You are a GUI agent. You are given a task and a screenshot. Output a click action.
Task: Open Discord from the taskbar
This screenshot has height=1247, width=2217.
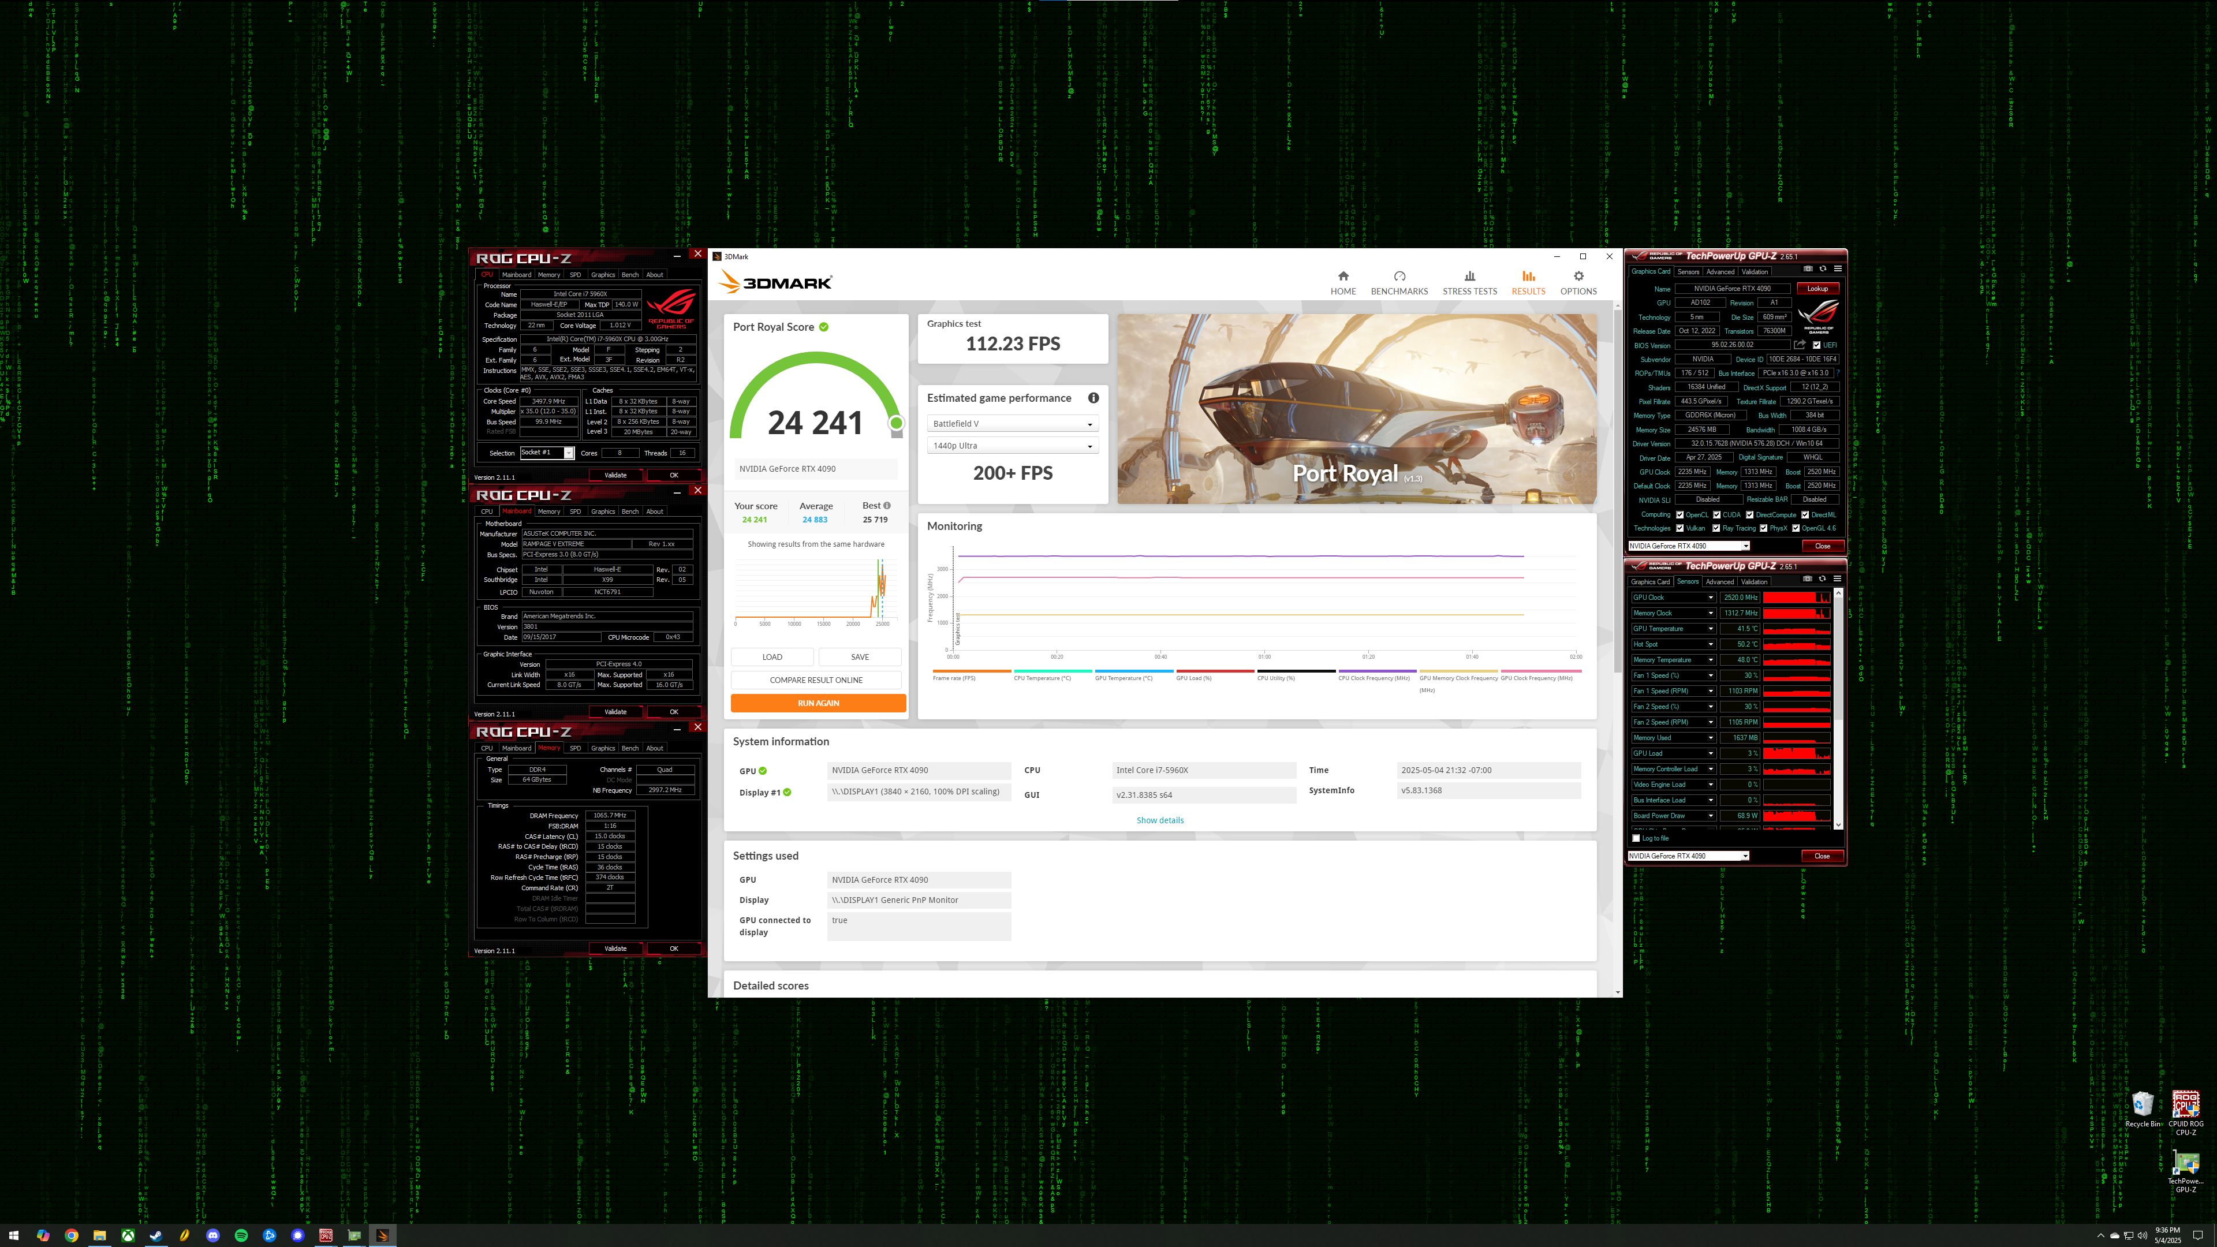212,1235
